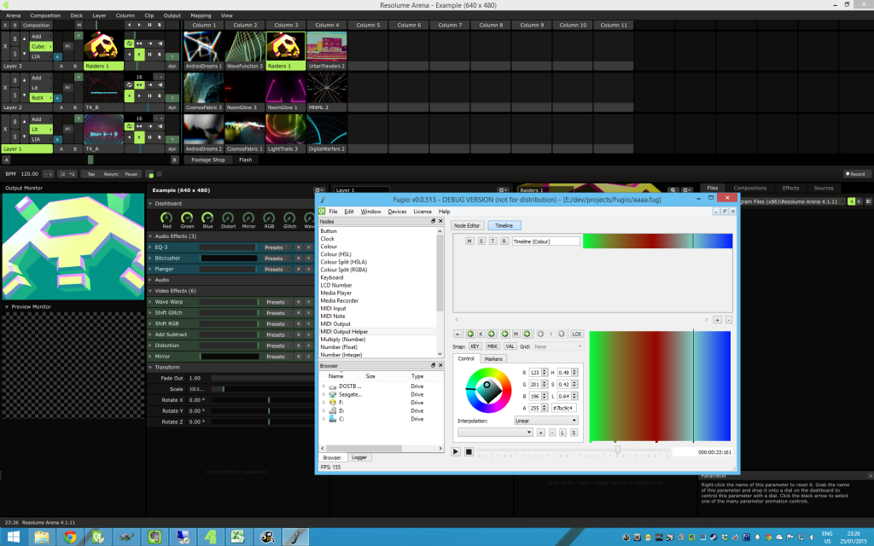This screenshot has height=546, width=874.
Task: Click the M mute button on the Timeline track
Action: pyautogui.click(x=469, y=241)
